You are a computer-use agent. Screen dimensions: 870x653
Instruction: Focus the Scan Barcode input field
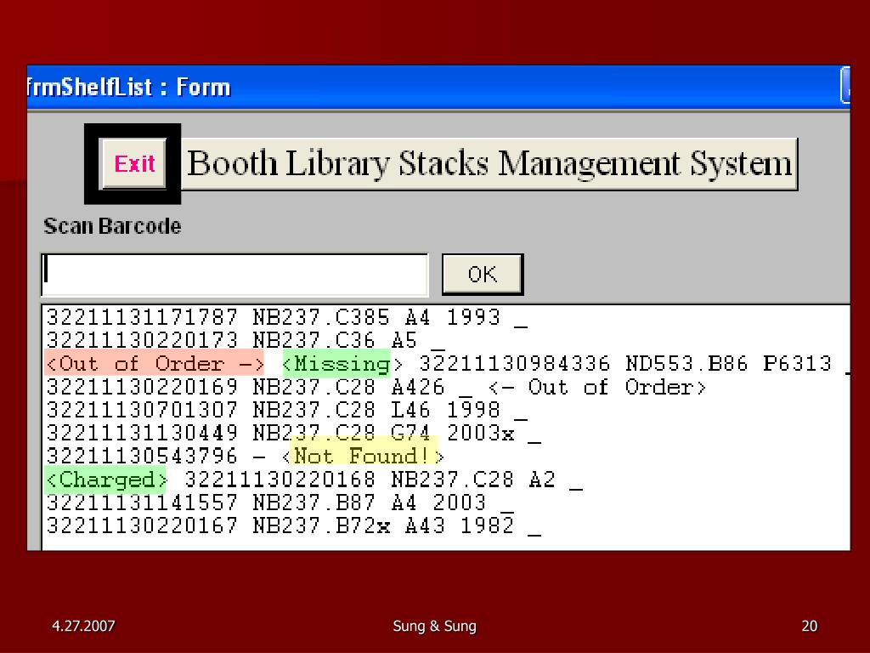tap(234, 275)
